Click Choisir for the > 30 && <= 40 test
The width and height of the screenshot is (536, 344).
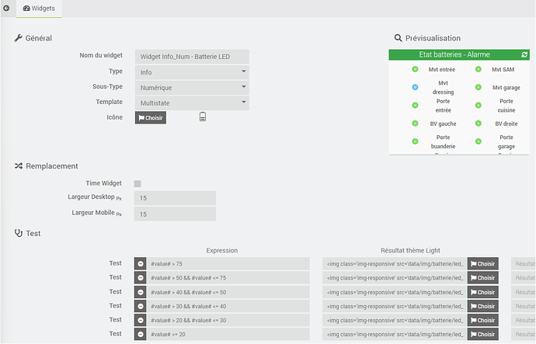[482, 306]
